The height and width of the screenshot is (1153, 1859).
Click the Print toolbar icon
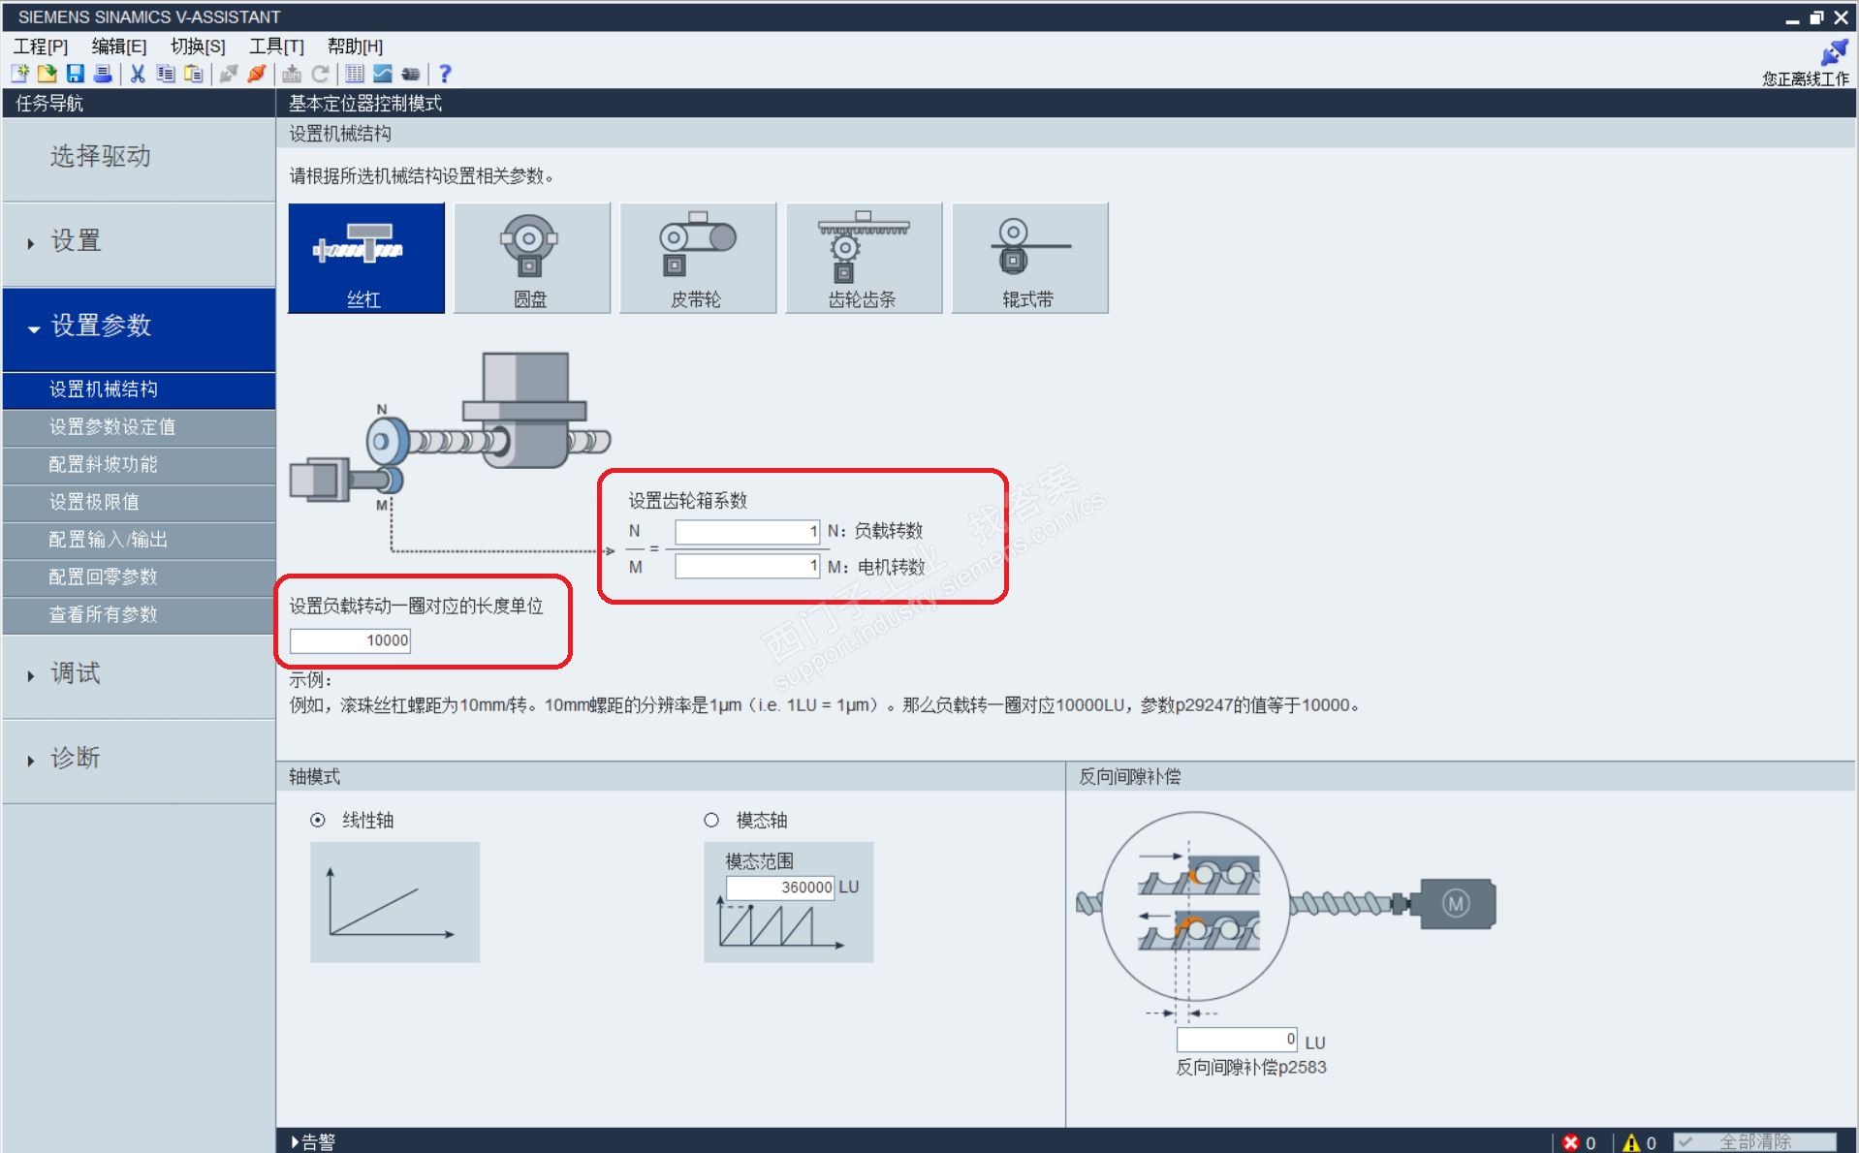103,74
